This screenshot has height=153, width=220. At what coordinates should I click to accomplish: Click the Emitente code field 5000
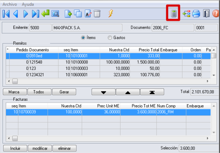(x=40, y=28)
